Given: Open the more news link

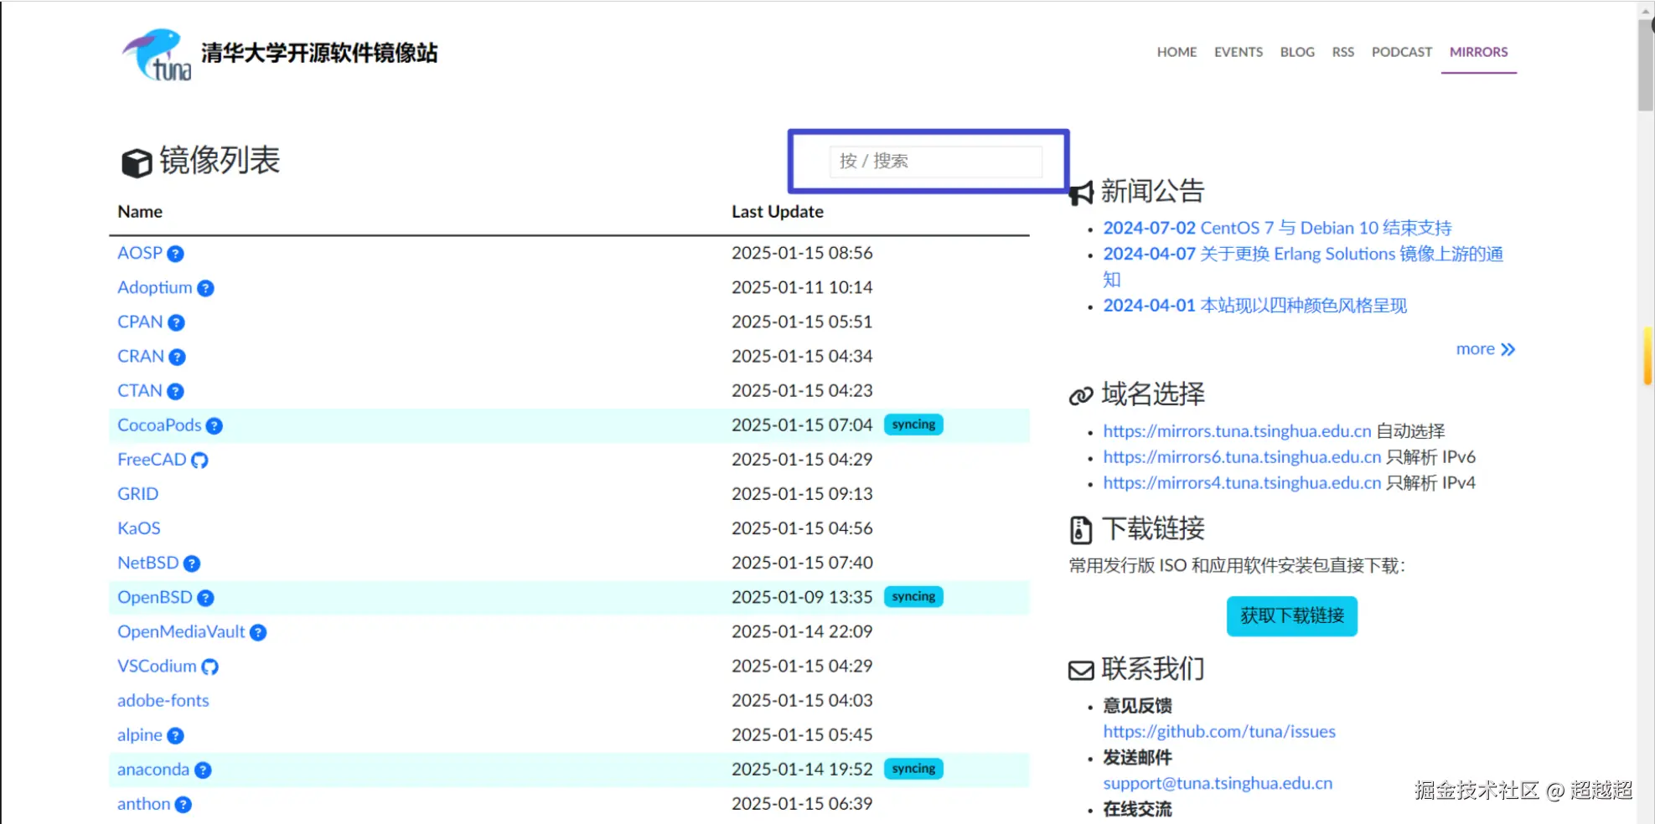Looking at the screenshot, I should click(x=1485, y=349).
